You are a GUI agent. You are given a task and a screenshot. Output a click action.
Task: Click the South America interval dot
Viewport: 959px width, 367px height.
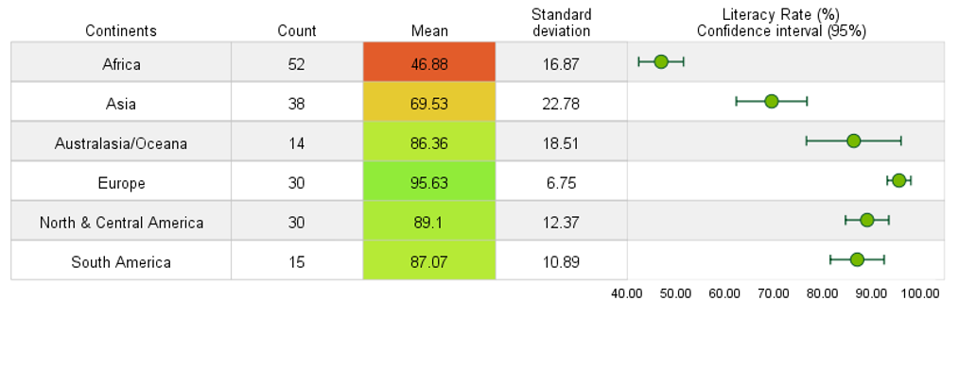pyautogui.click(x=857, y=259)
